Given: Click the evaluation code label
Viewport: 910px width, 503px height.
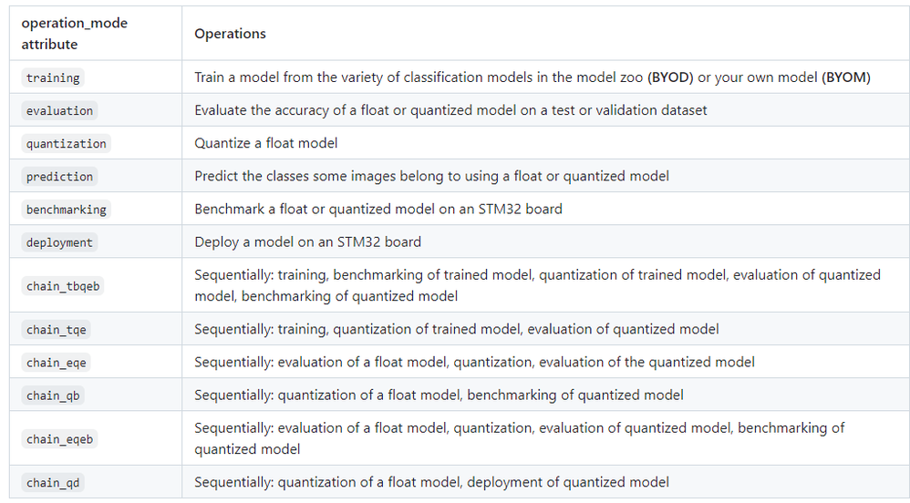Looking at the screenshot, I should click(59, 110).
